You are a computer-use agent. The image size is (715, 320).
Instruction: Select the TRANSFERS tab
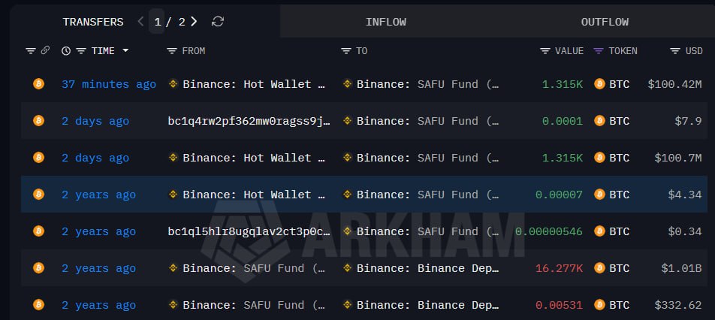(92, 22)
